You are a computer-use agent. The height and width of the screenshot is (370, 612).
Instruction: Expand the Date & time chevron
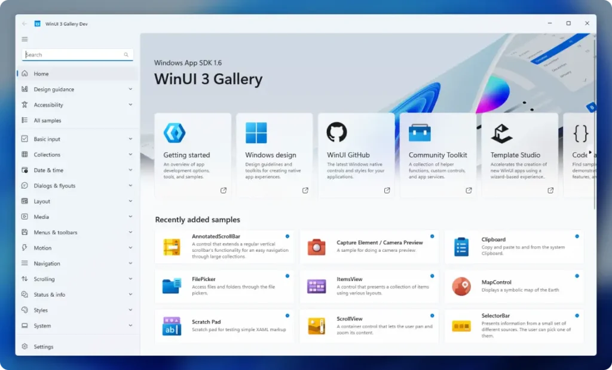point(130,169)
